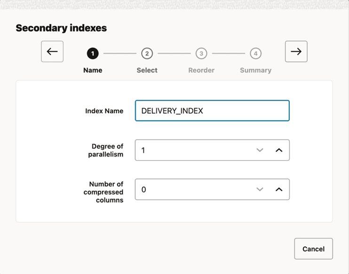Switch to the Select step label
This screenshot has height=274, width=349.
click(147, 70)
